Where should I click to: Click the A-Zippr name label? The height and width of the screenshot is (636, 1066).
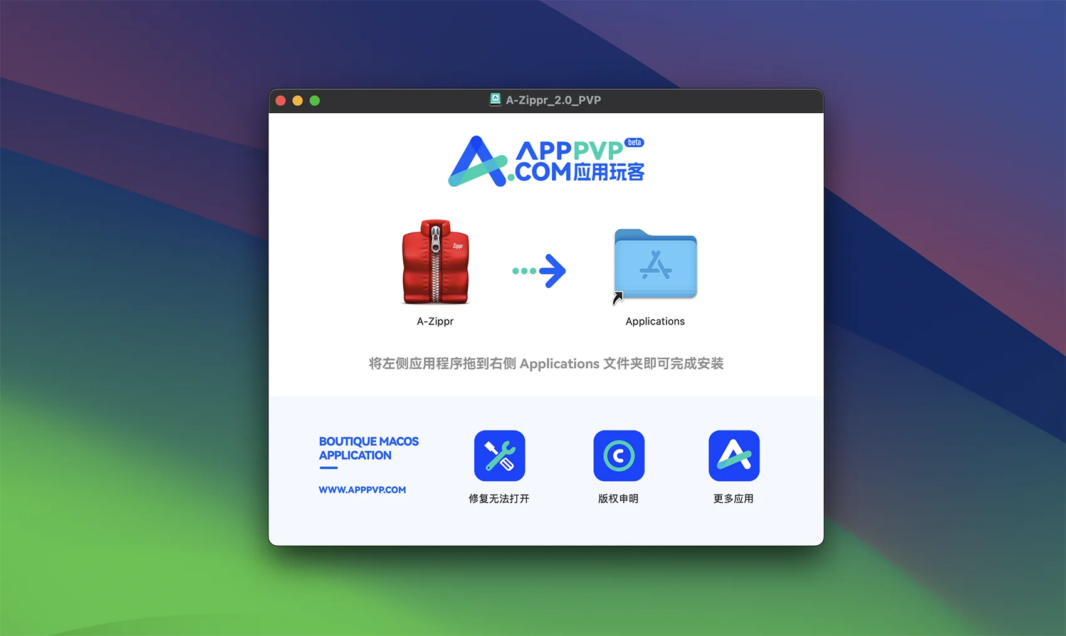coord(435,321)
